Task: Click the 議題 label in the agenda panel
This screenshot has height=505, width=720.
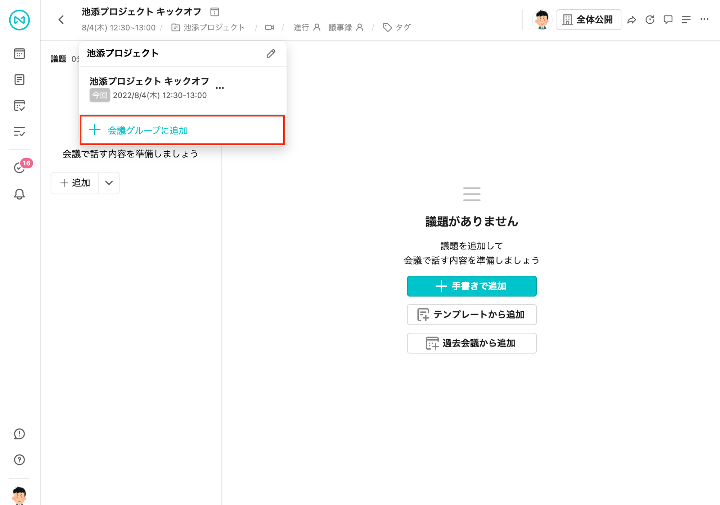Action: coord(58,59)
